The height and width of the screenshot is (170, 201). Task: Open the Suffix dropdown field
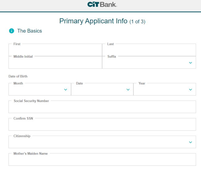(149, 63)
